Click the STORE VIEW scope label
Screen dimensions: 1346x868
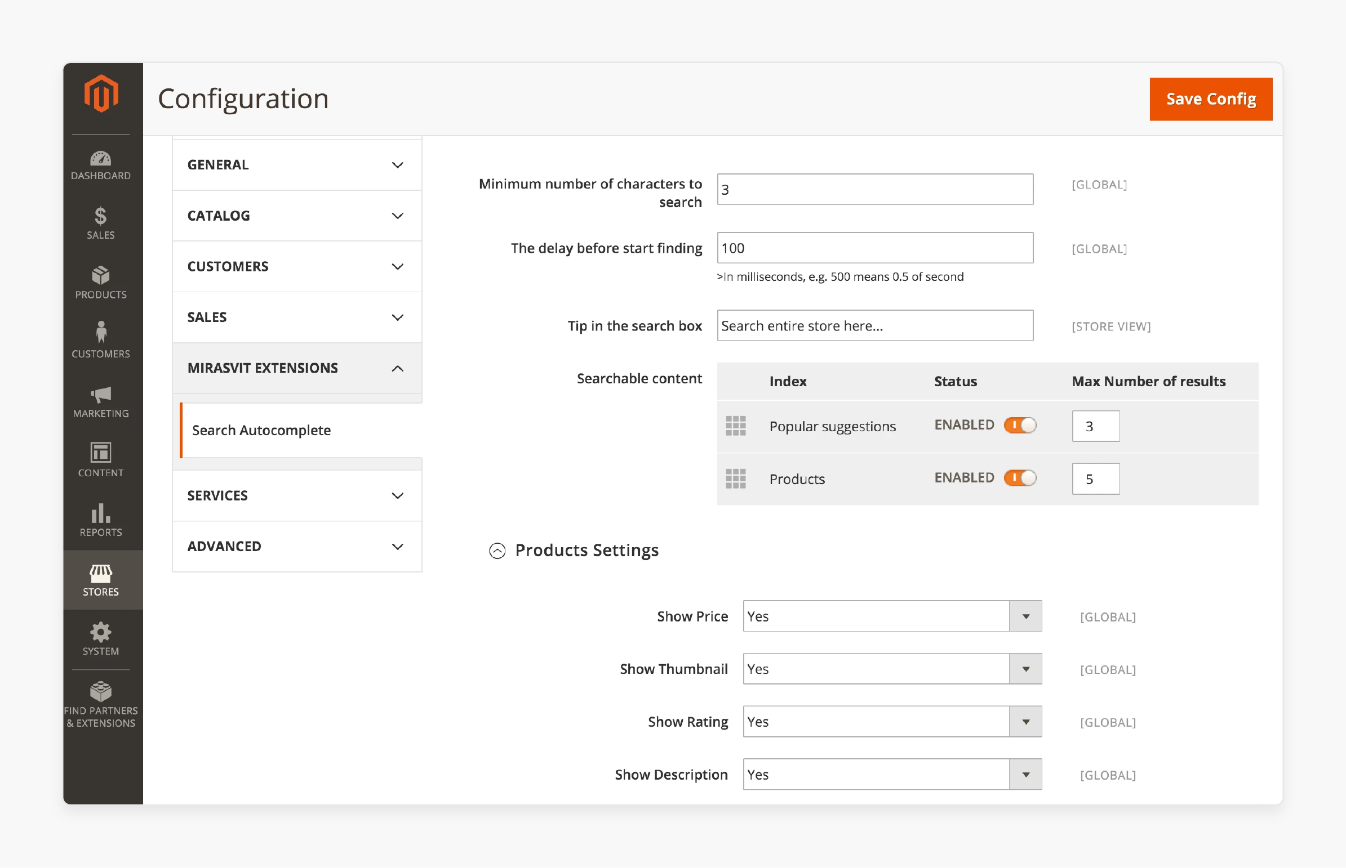pyautogui.click(x=1110, y=326)
